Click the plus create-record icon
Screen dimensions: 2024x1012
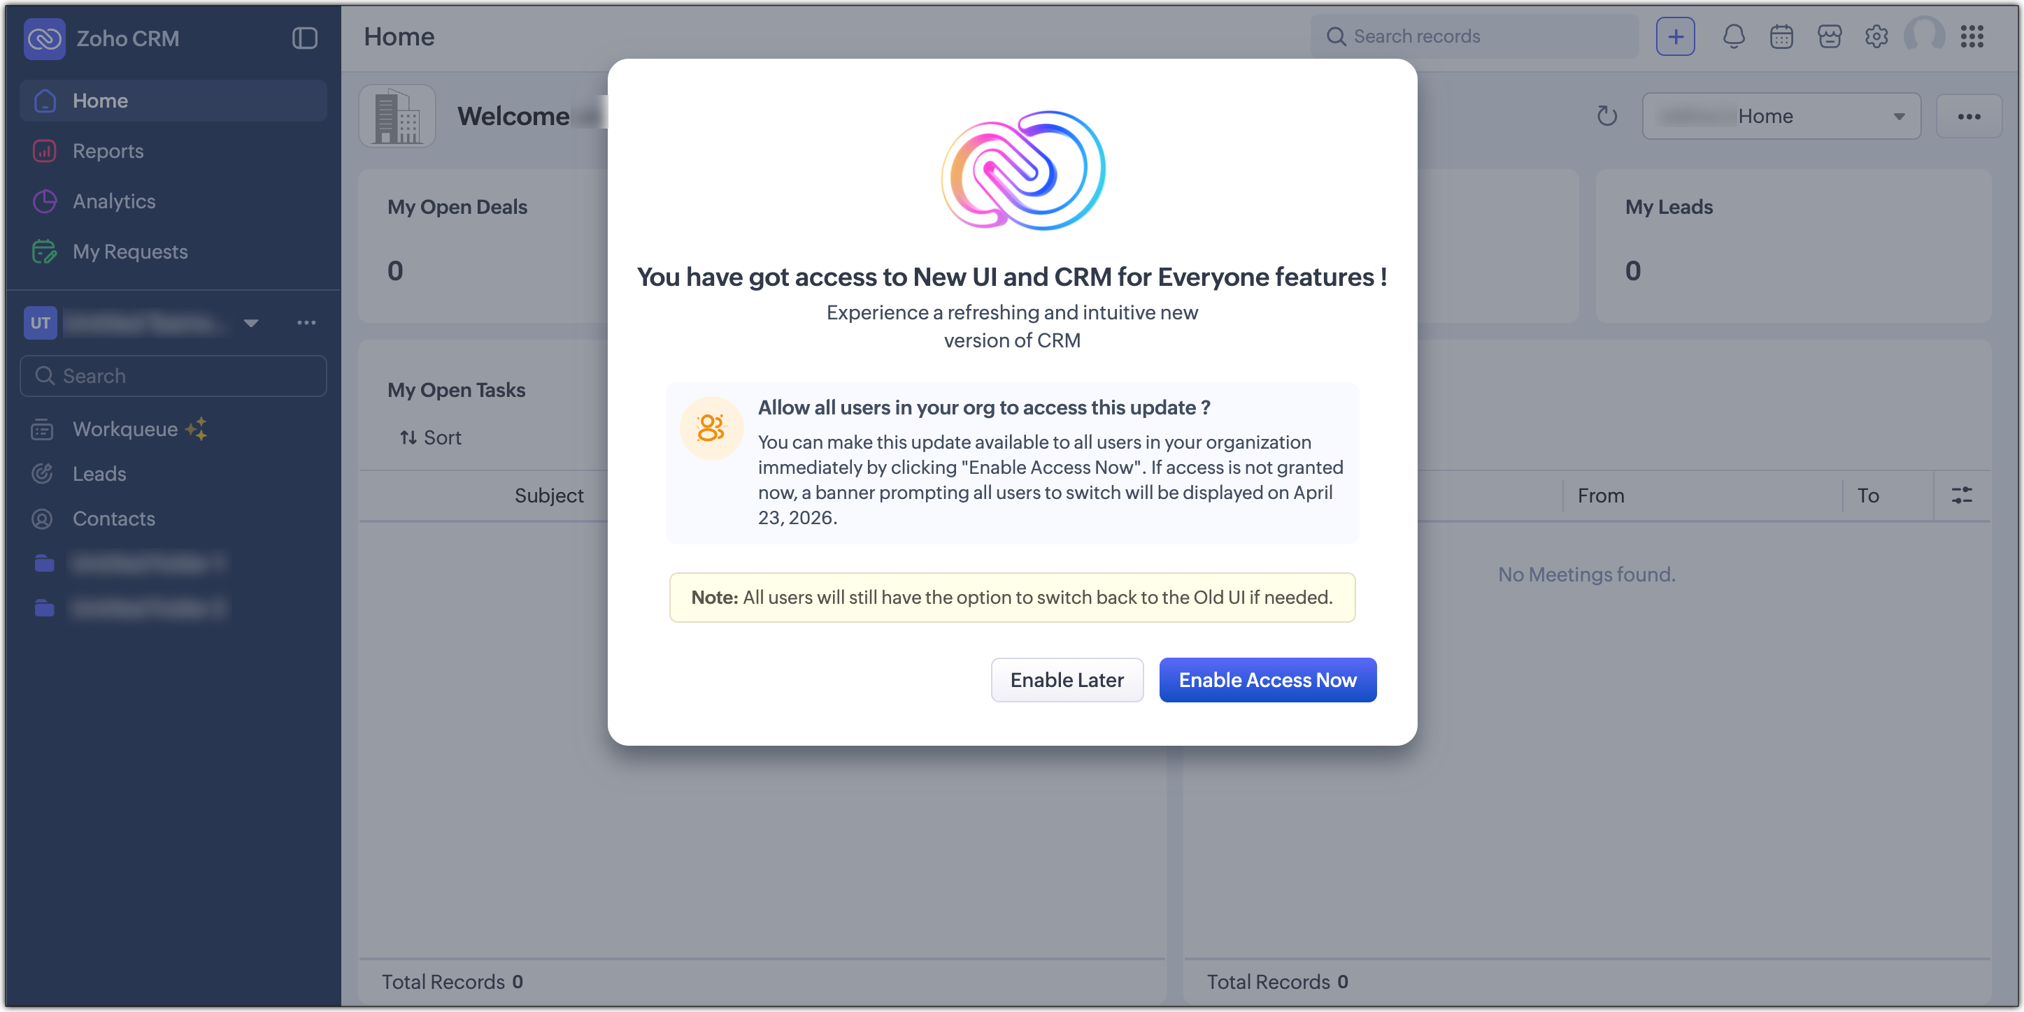1675,37
